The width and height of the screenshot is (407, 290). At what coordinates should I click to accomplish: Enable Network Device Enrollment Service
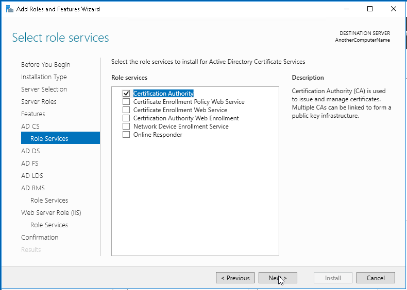coord(126,126)
